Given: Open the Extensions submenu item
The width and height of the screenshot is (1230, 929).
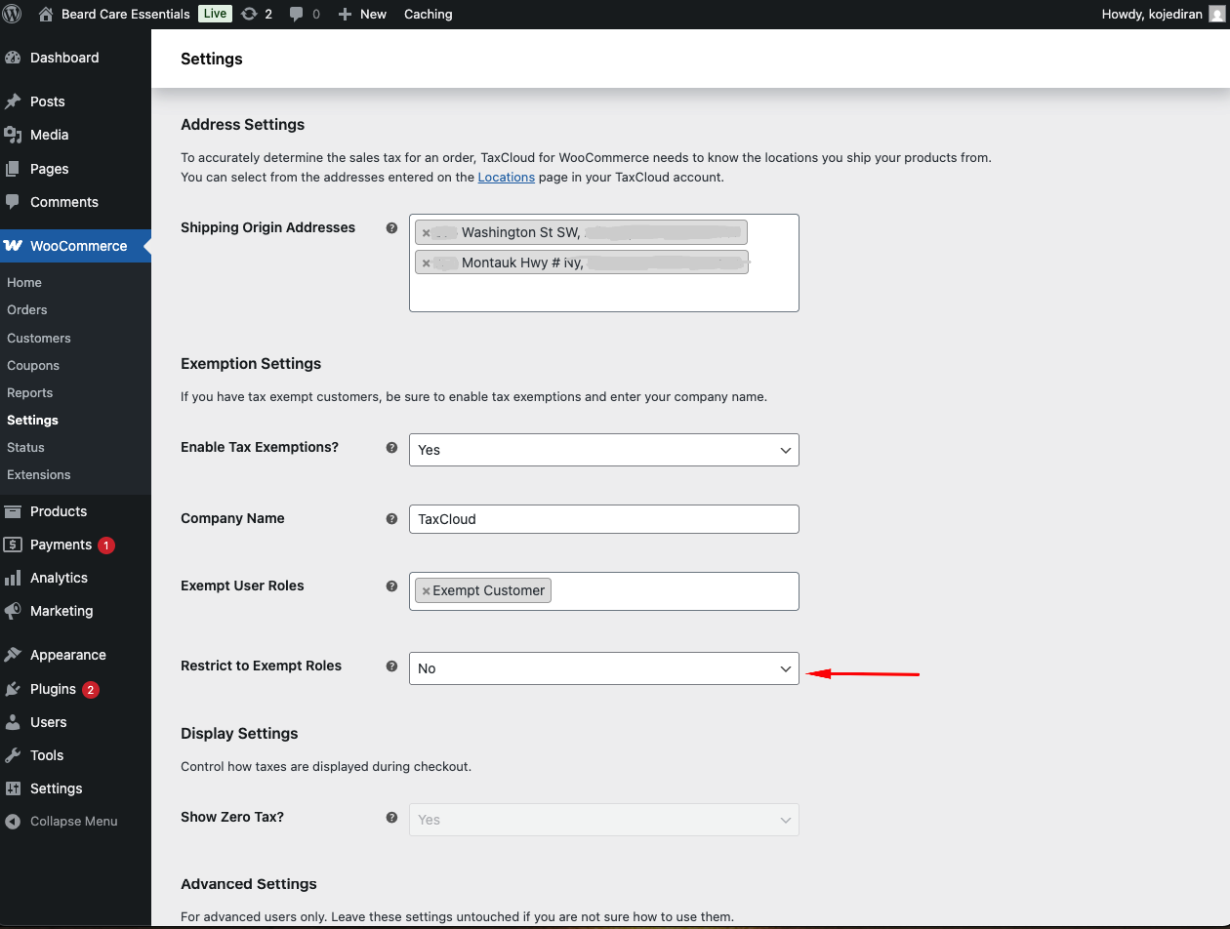Looking at the screenshot, I should [39, 474].
